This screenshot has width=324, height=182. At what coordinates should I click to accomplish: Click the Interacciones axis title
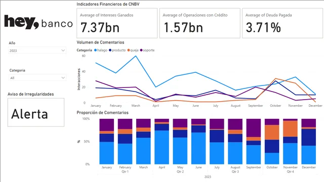(79, 79)
